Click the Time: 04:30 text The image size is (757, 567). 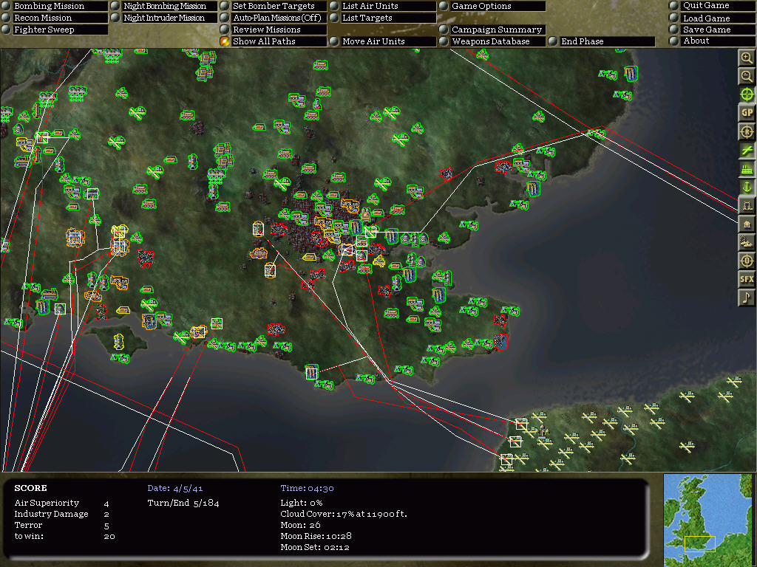pyautogui.click(x=307, y=488)
